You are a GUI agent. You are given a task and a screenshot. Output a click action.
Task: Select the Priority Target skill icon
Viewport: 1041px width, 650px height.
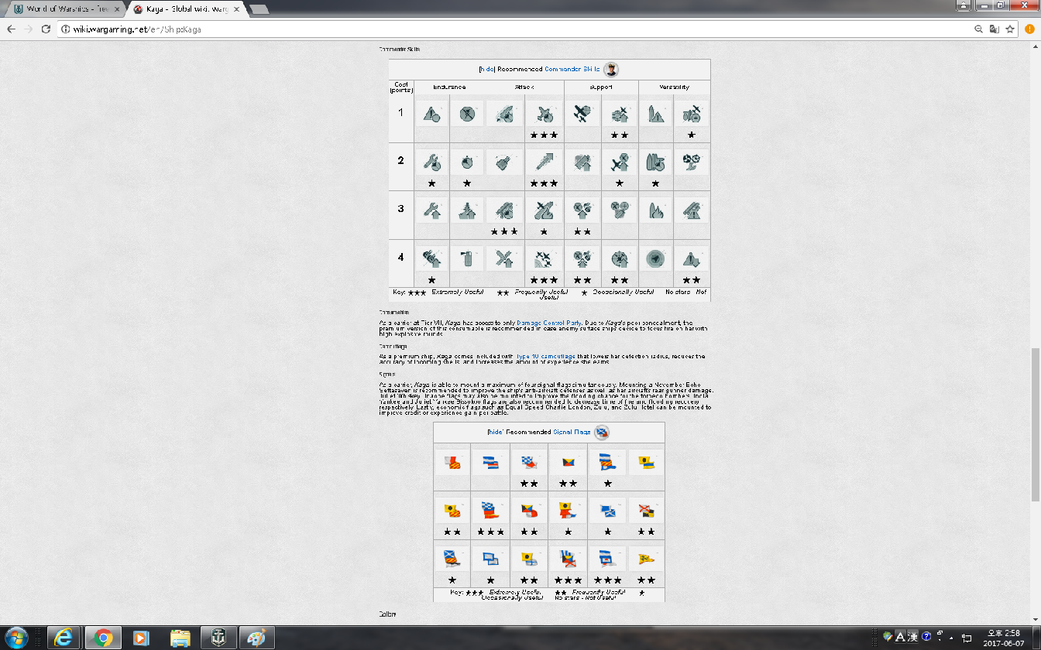coord(432,114)
